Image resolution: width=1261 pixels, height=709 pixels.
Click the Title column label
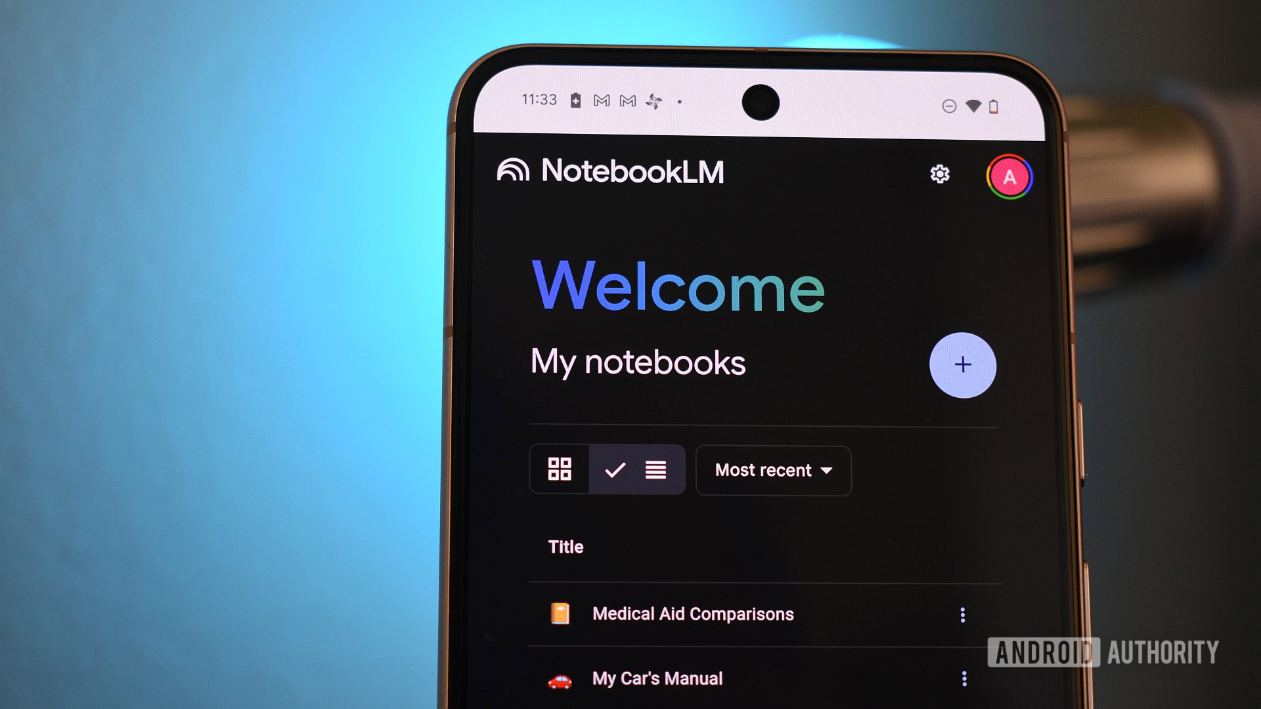(565, 547)
